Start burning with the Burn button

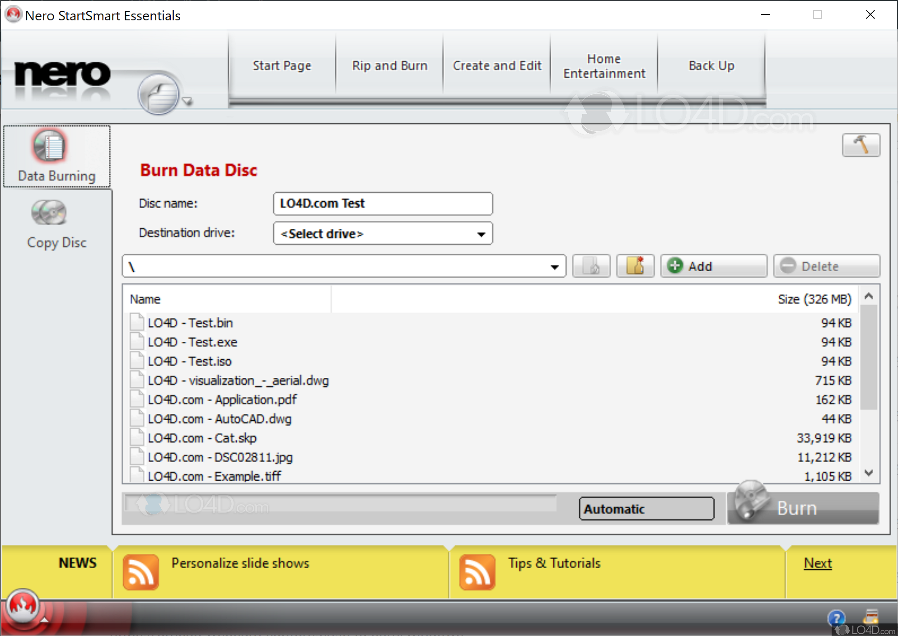[803, 508]
